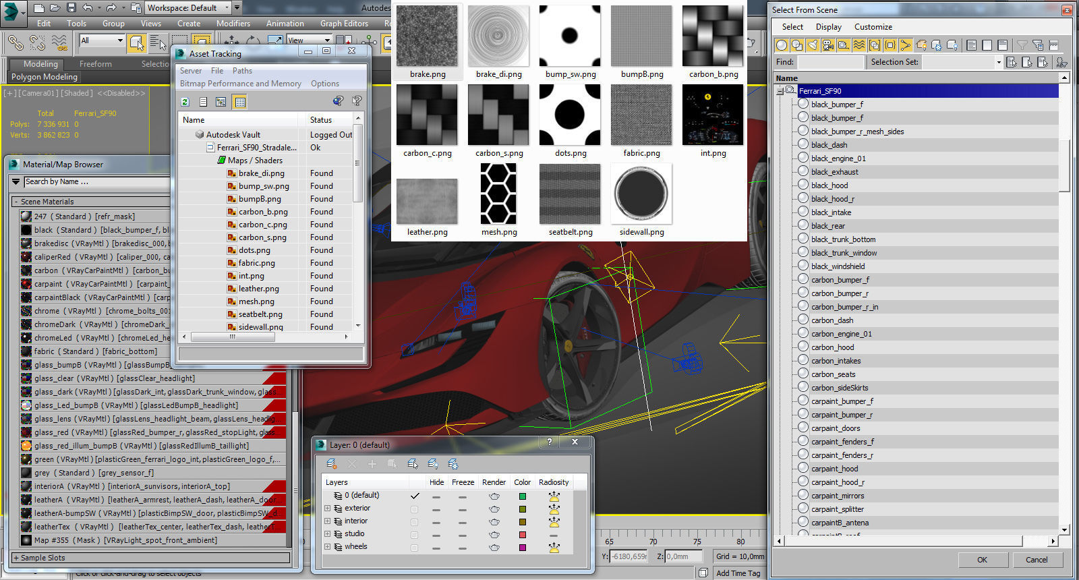Open the Paths menu in Asset Tracking
This screenshot has height=580, width=1079.
tap(242, 71)
